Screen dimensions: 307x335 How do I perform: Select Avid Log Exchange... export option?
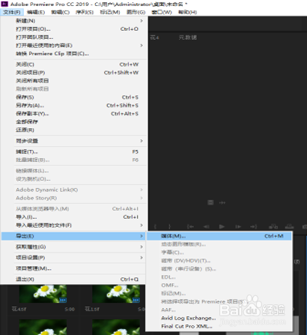[219, 318]
